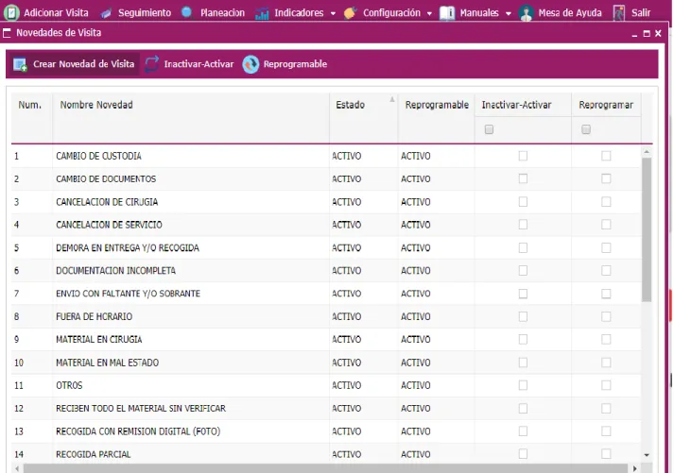Click the Configuración icon

click(x=351, y=13)
